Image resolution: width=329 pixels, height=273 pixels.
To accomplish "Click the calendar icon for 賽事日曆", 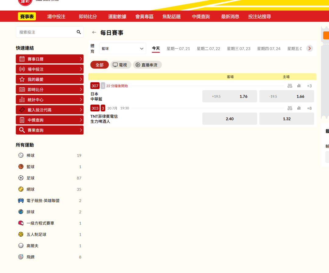I will pos(22,59).
